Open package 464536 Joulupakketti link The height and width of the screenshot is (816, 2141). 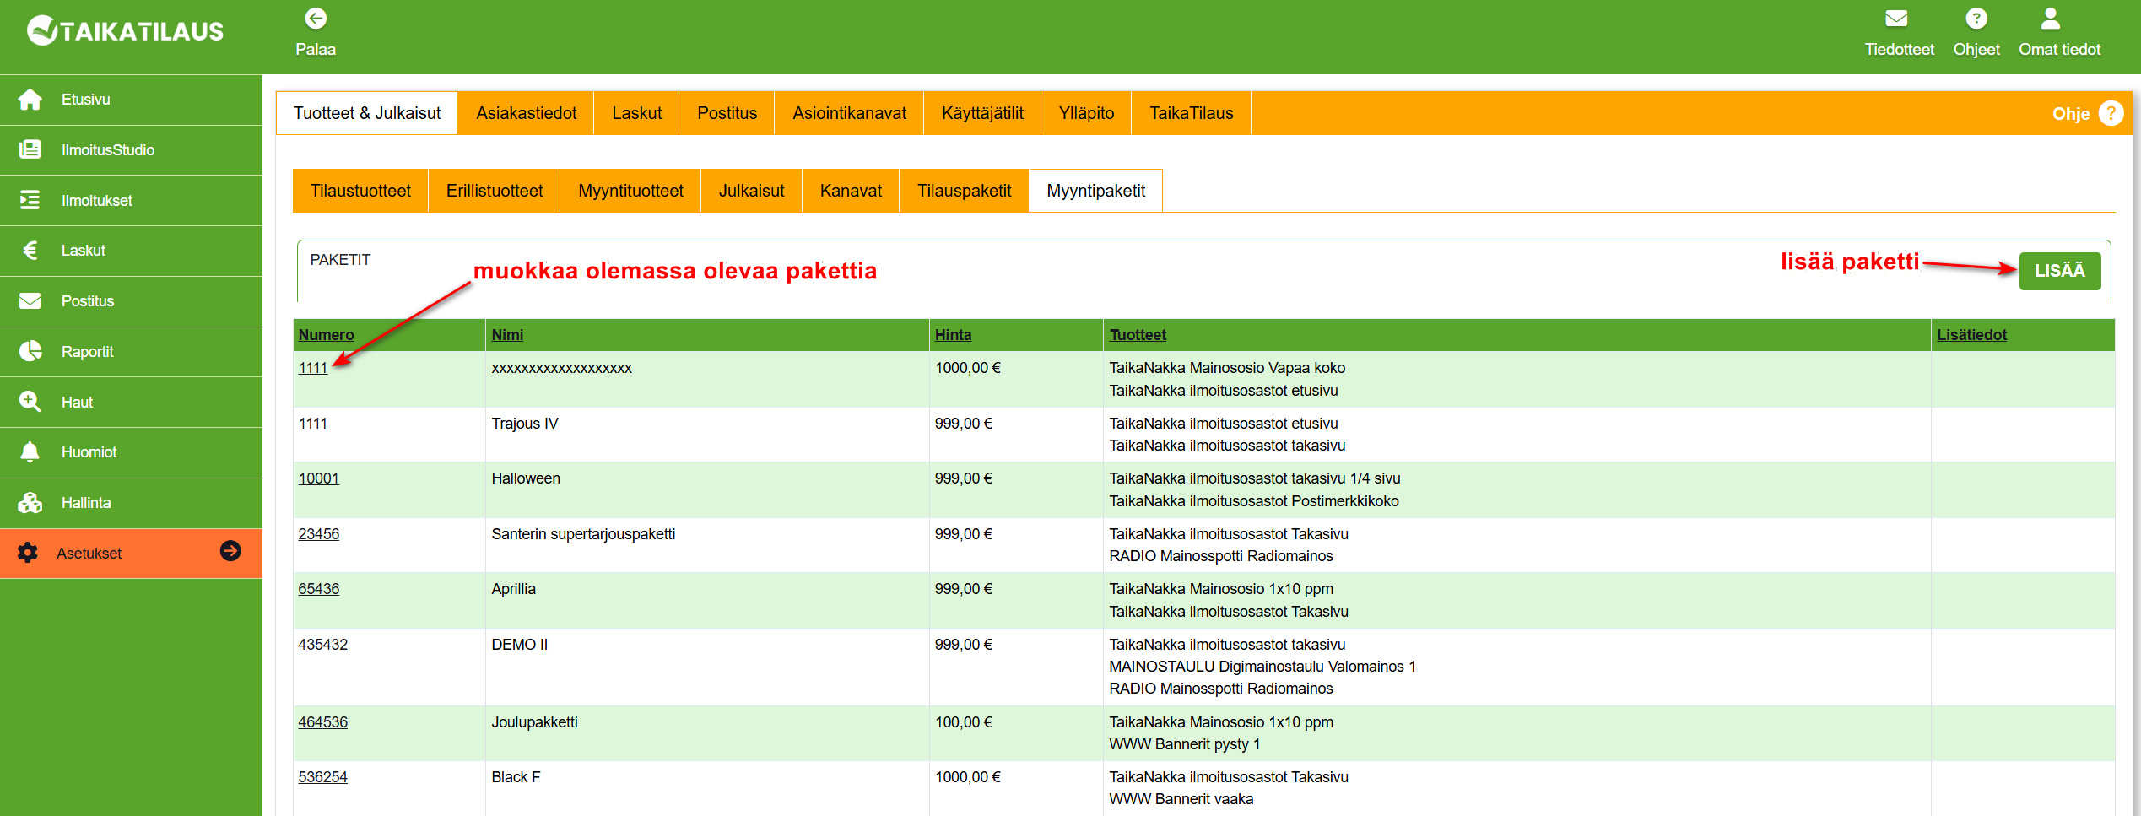[322, 722]
